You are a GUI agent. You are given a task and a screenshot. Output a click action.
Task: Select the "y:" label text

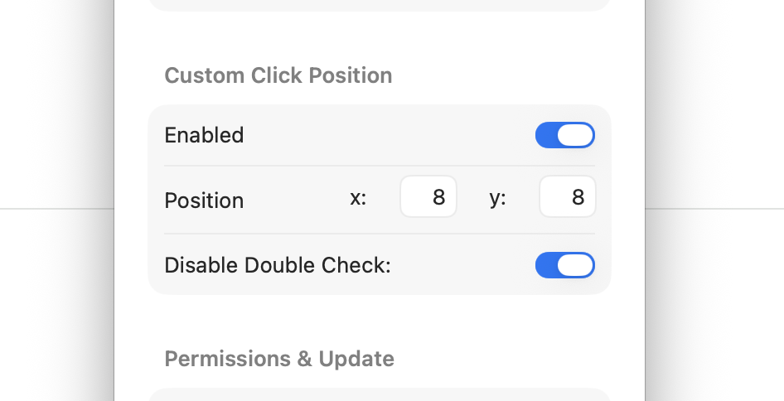tap(497, 199)
